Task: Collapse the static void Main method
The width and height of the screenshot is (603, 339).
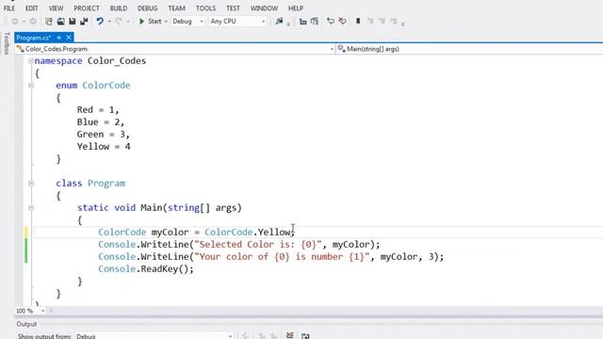Action: click(31, 208)
